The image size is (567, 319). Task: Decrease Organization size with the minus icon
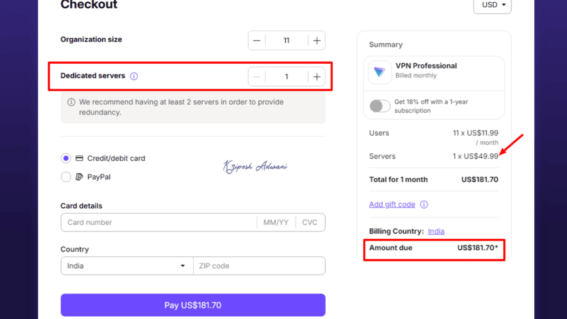pos(256,40)
